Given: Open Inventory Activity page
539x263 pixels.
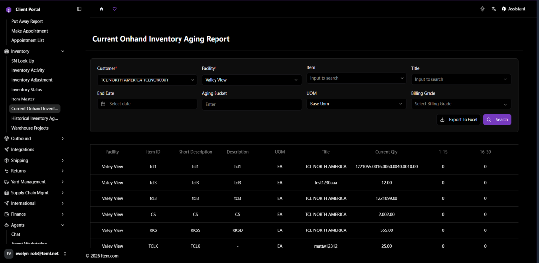Looking at the screenshot, I should tap(28, 70).
